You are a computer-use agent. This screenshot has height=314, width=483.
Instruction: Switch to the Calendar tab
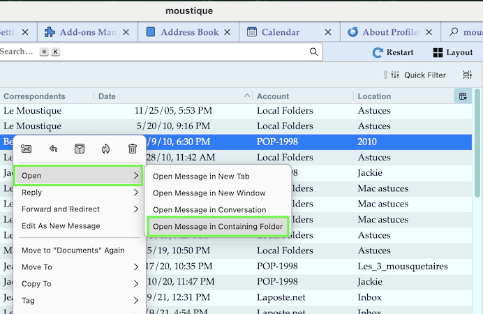point(281,32)
